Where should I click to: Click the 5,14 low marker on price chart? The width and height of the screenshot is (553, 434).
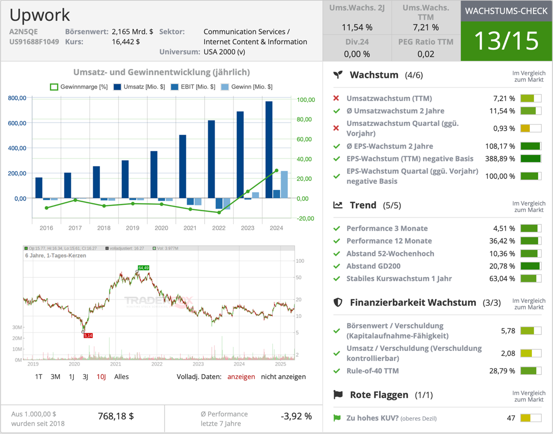pyautogui.click(x=88, y=335)
